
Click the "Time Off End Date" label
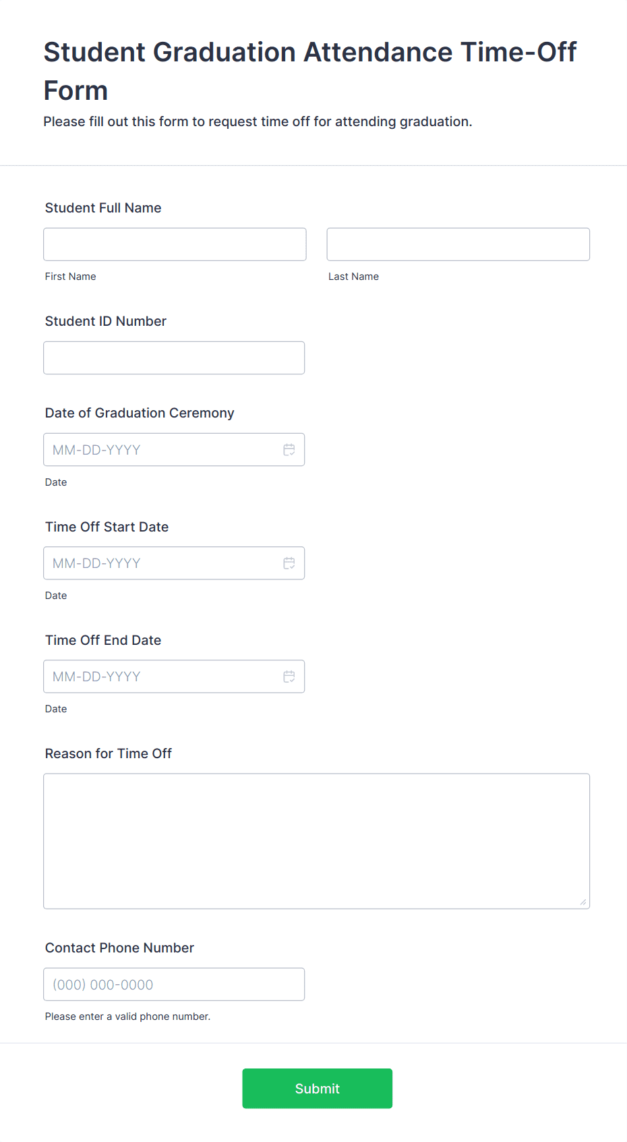pyautogui.click(x=103, y=640)
